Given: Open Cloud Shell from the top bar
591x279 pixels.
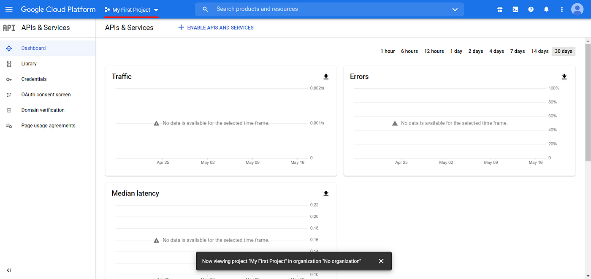Looking at the screenshot, I should 515,9.
